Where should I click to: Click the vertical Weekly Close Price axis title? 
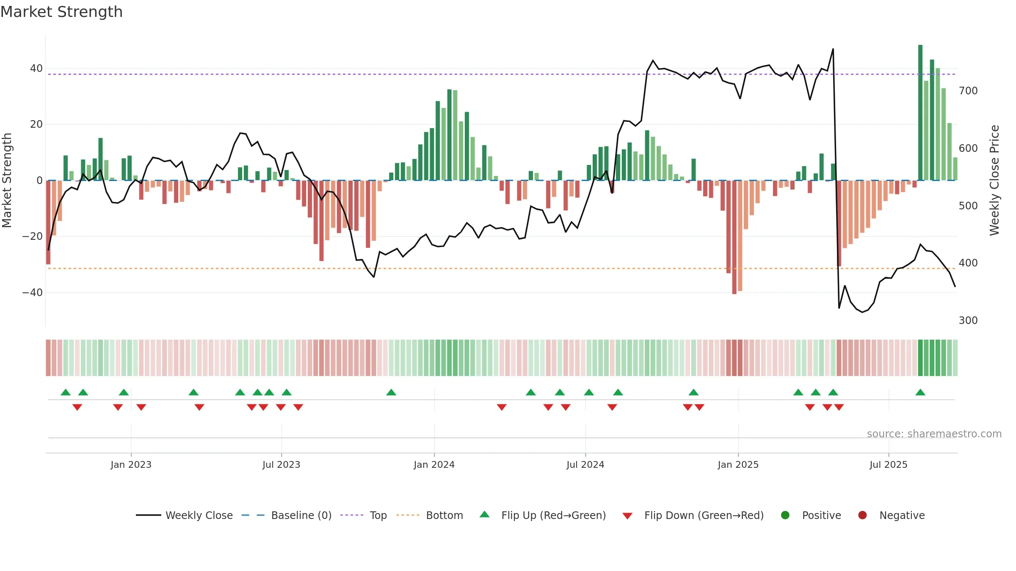(994, 180)
